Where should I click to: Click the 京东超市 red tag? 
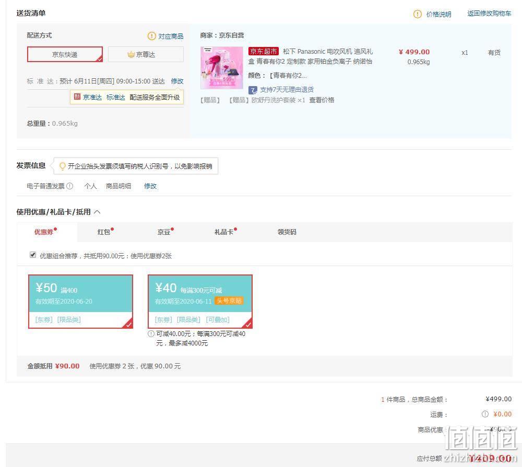tap(263, 51)
